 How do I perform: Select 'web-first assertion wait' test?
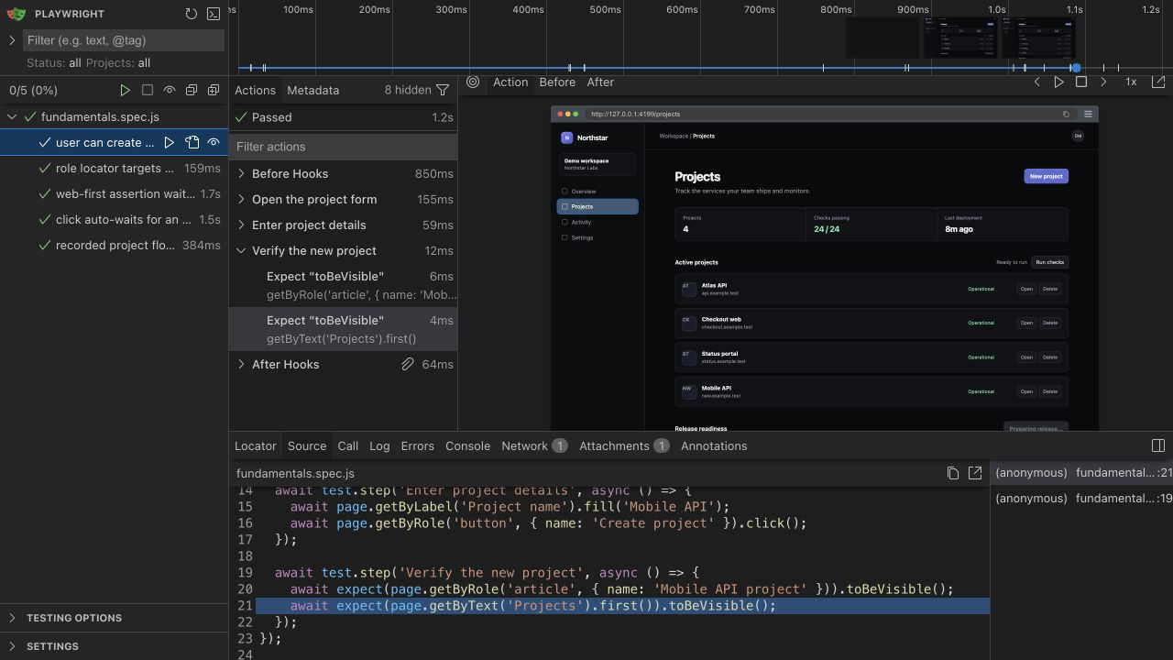click(x=114, y=193)
